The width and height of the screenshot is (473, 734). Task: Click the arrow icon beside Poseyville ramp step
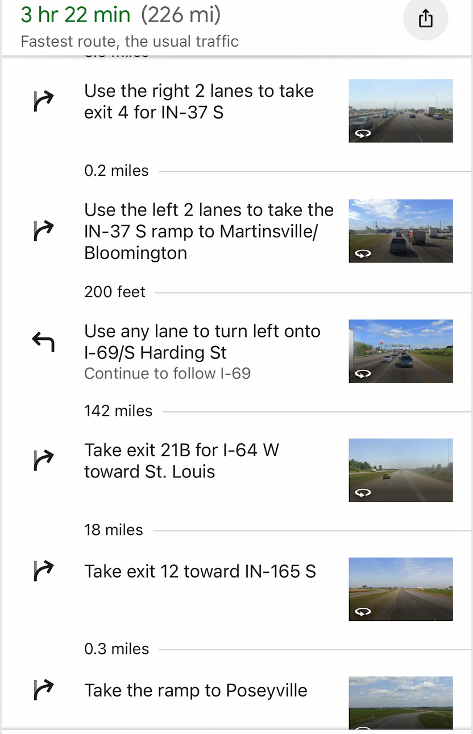tap(43, 690)
